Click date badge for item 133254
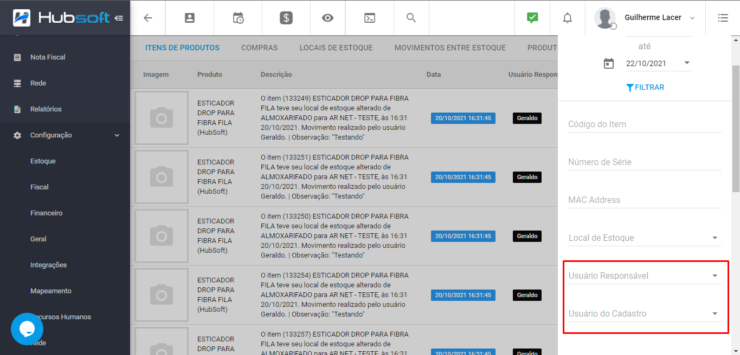This screenshot has height=355, width=740. click(463, 295)
